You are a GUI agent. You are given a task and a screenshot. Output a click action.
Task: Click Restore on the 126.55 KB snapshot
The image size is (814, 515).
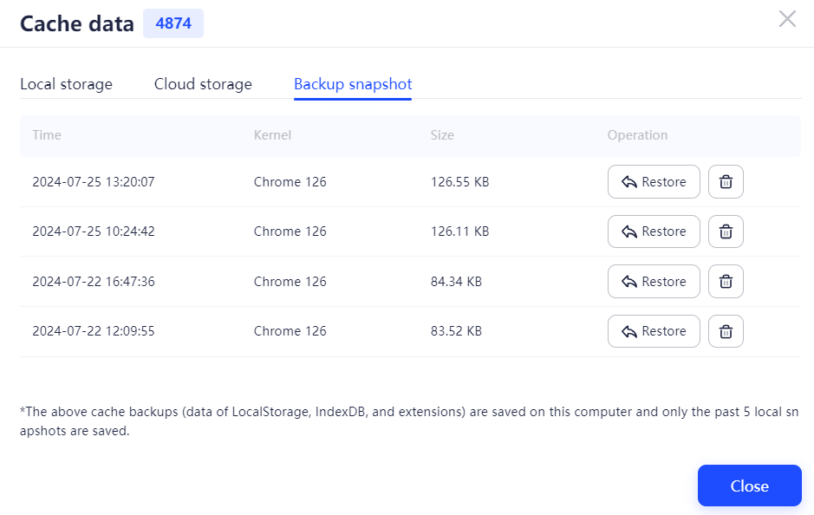click(654, 181)
